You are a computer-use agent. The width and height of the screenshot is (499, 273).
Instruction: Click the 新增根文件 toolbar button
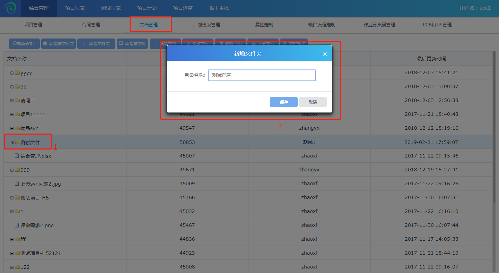[x=132, y=44]
